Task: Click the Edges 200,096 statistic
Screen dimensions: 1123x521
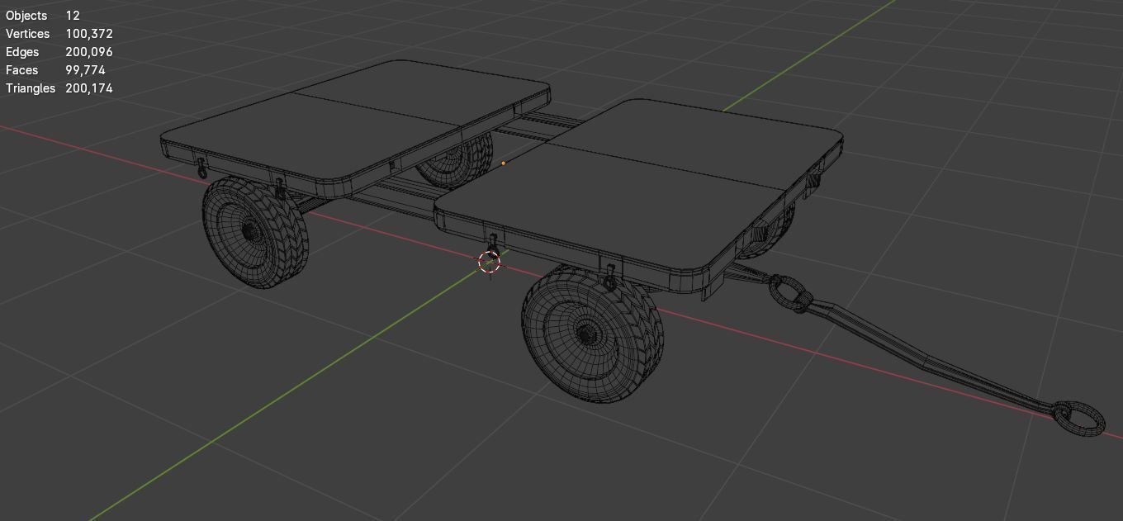Action: (x=59, y=52)
